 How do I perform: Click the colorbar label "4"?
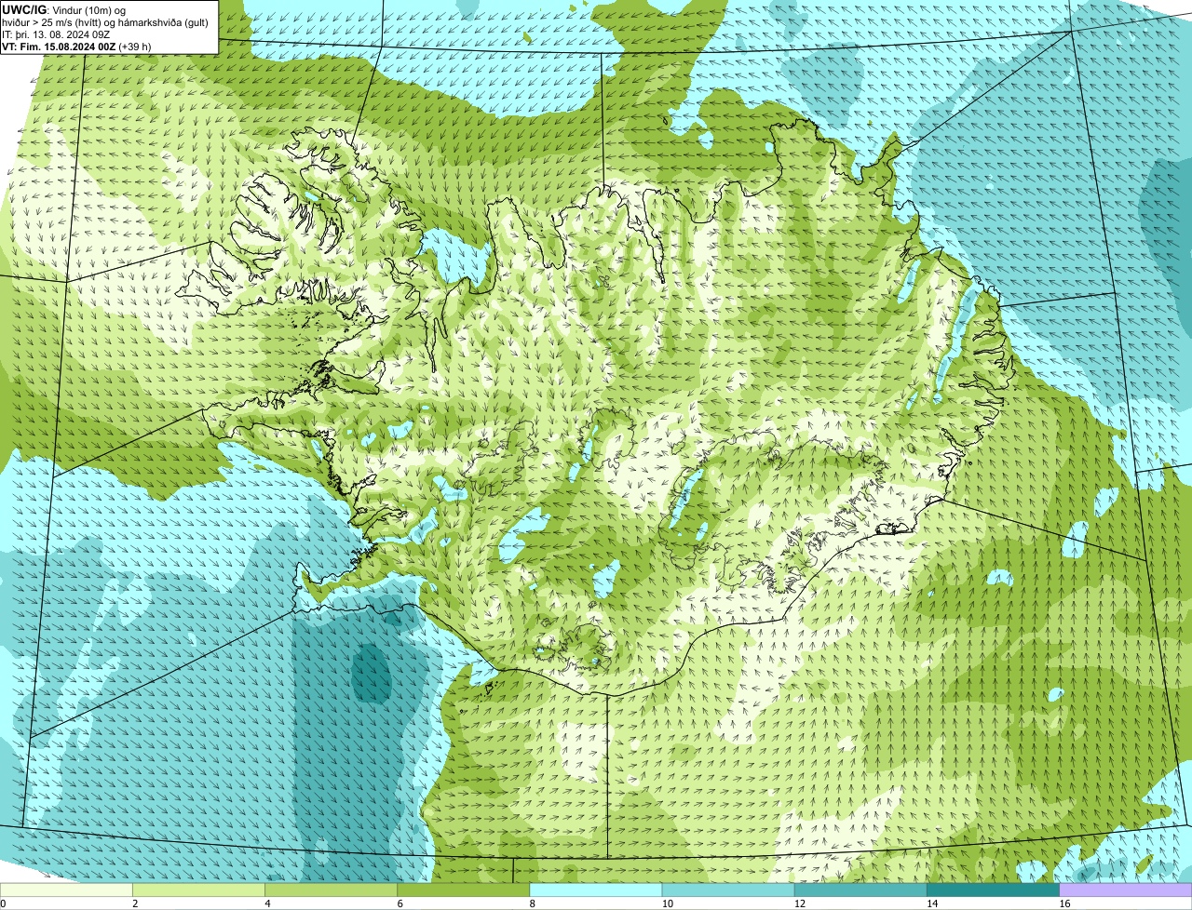point(267,903)
